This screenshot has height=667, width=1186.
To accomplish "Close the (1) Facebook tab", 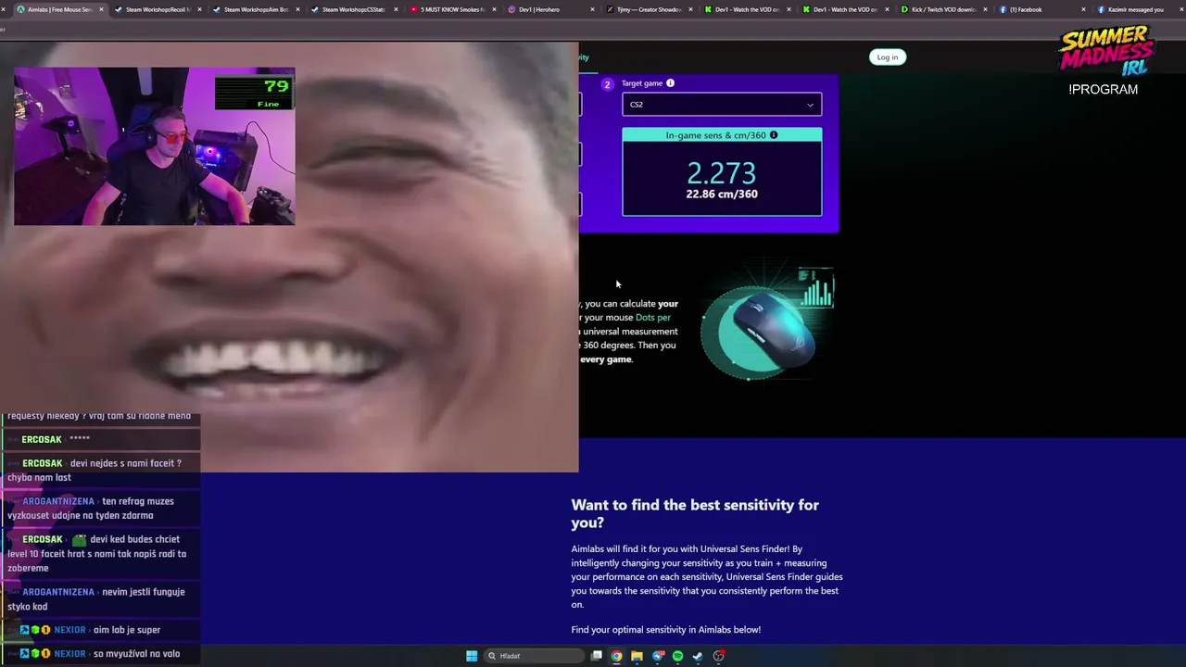I will point(1083,9).
